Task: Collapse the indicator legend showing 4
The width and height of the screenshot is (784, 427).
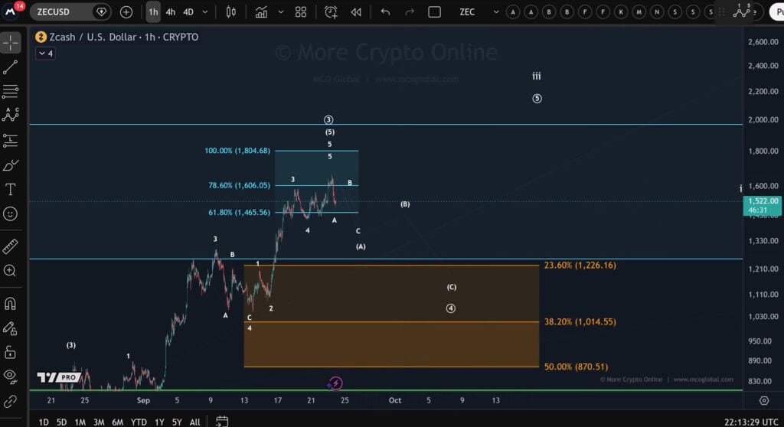Action: click(x=45, y=53)
